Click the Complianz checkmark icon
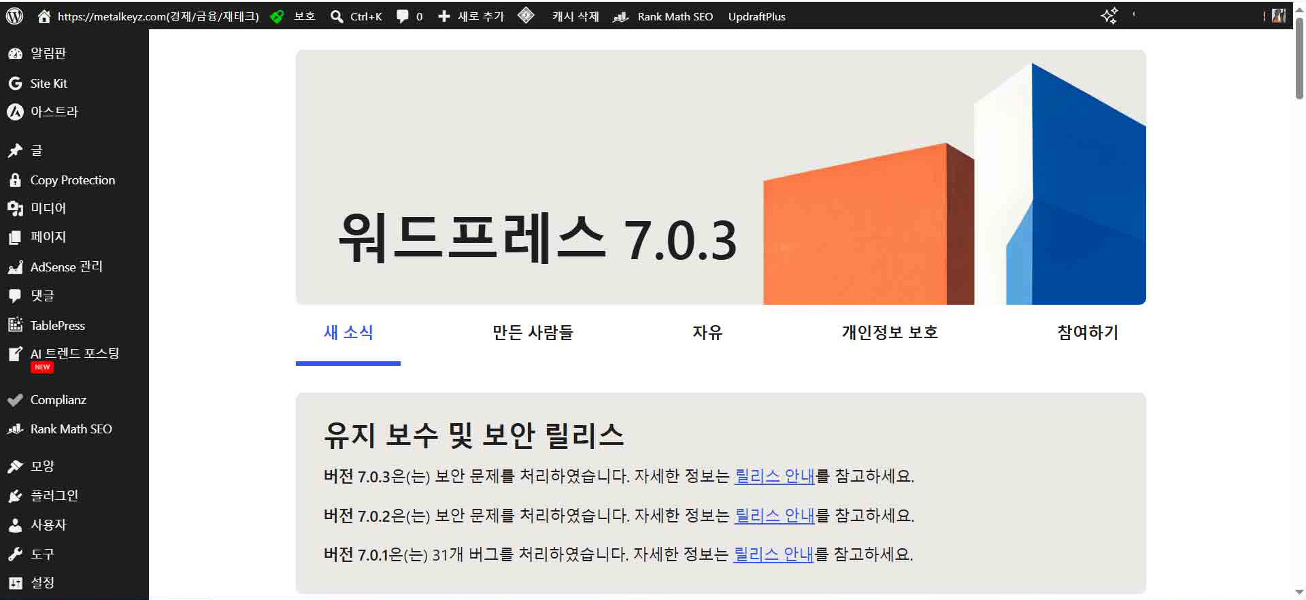1306x600 pixels. 15,400
